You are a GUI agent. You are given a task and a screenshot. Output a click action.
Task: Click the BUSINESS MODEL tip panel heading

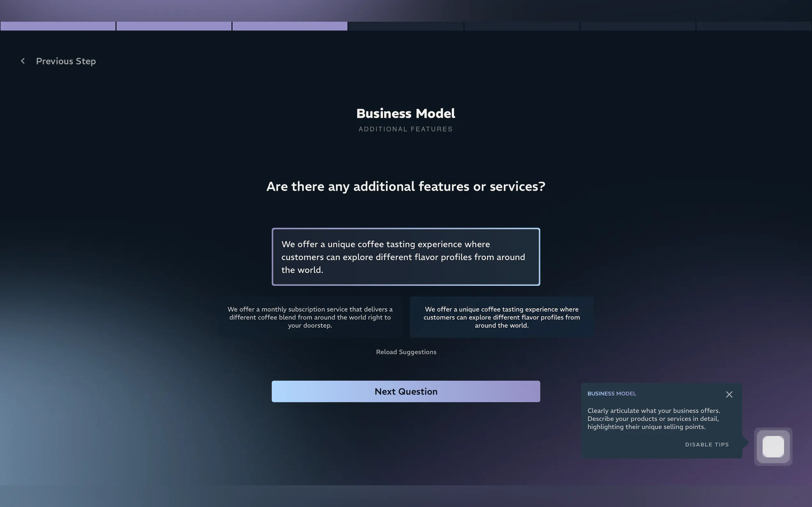(611, 393)
